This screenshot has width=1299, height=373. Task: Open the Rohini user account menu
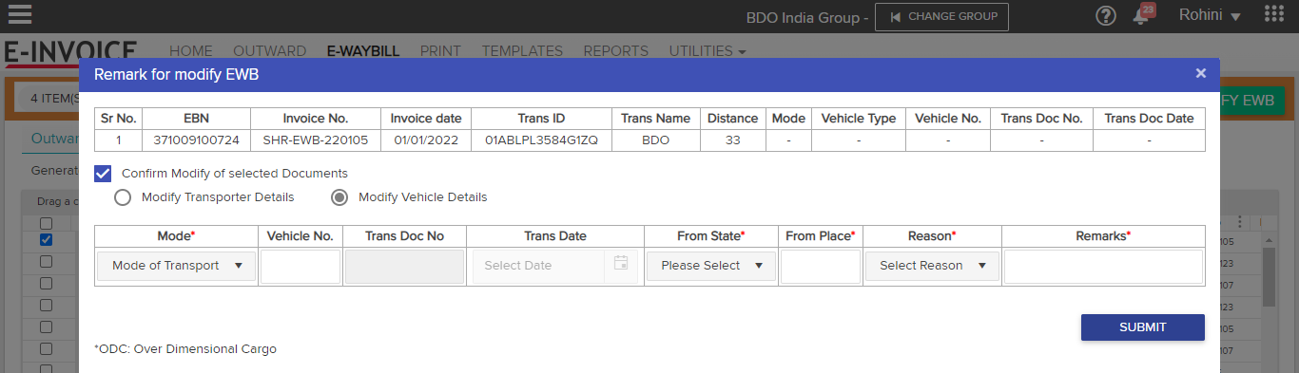pos(1210,15)
